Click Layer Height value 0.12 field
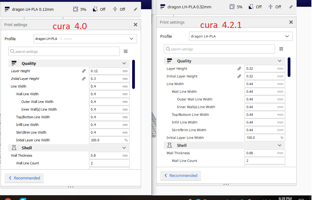Image resolution: width=312 pixels, height=200 pixels. click(x=109, y=71)
